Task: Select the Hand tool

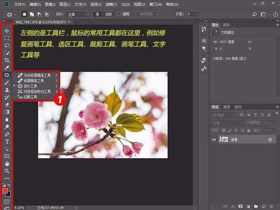Action: [7, 164]
